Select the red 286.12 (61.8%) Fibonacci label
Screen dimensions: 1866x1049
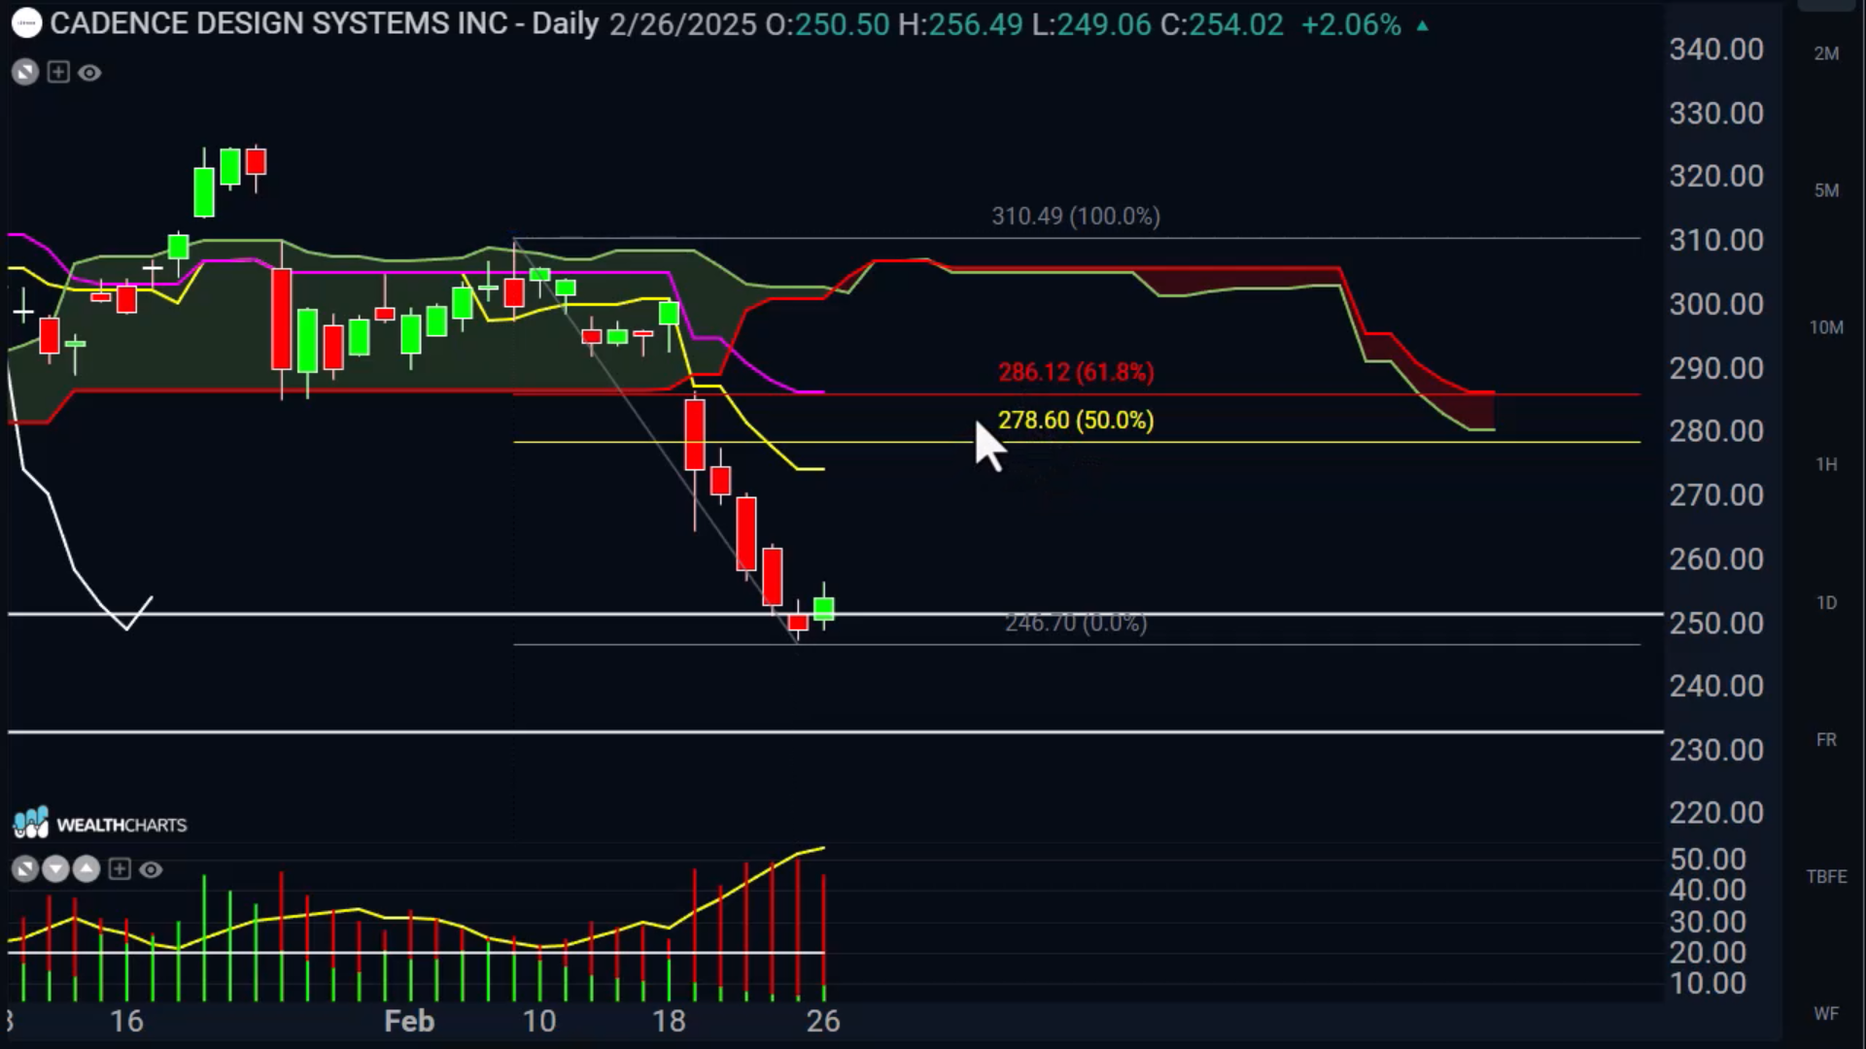click(1076, 372)
